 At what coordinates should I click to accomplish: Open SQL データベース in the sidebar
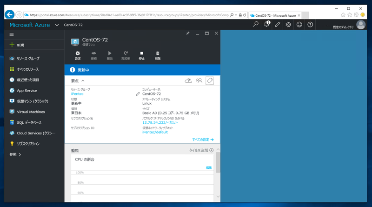[34, 122]
